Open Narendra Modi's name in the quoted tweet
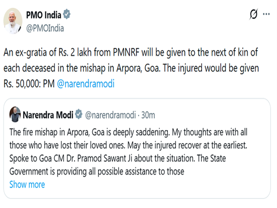The image size is (277, 208). [48, 115]
